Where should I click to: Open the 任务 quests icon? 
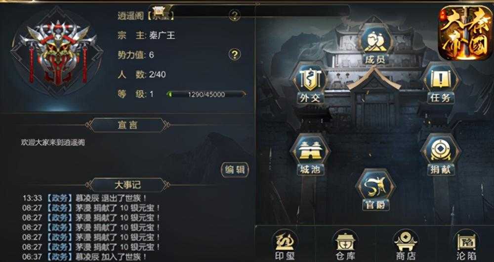[x=441, y=85]
